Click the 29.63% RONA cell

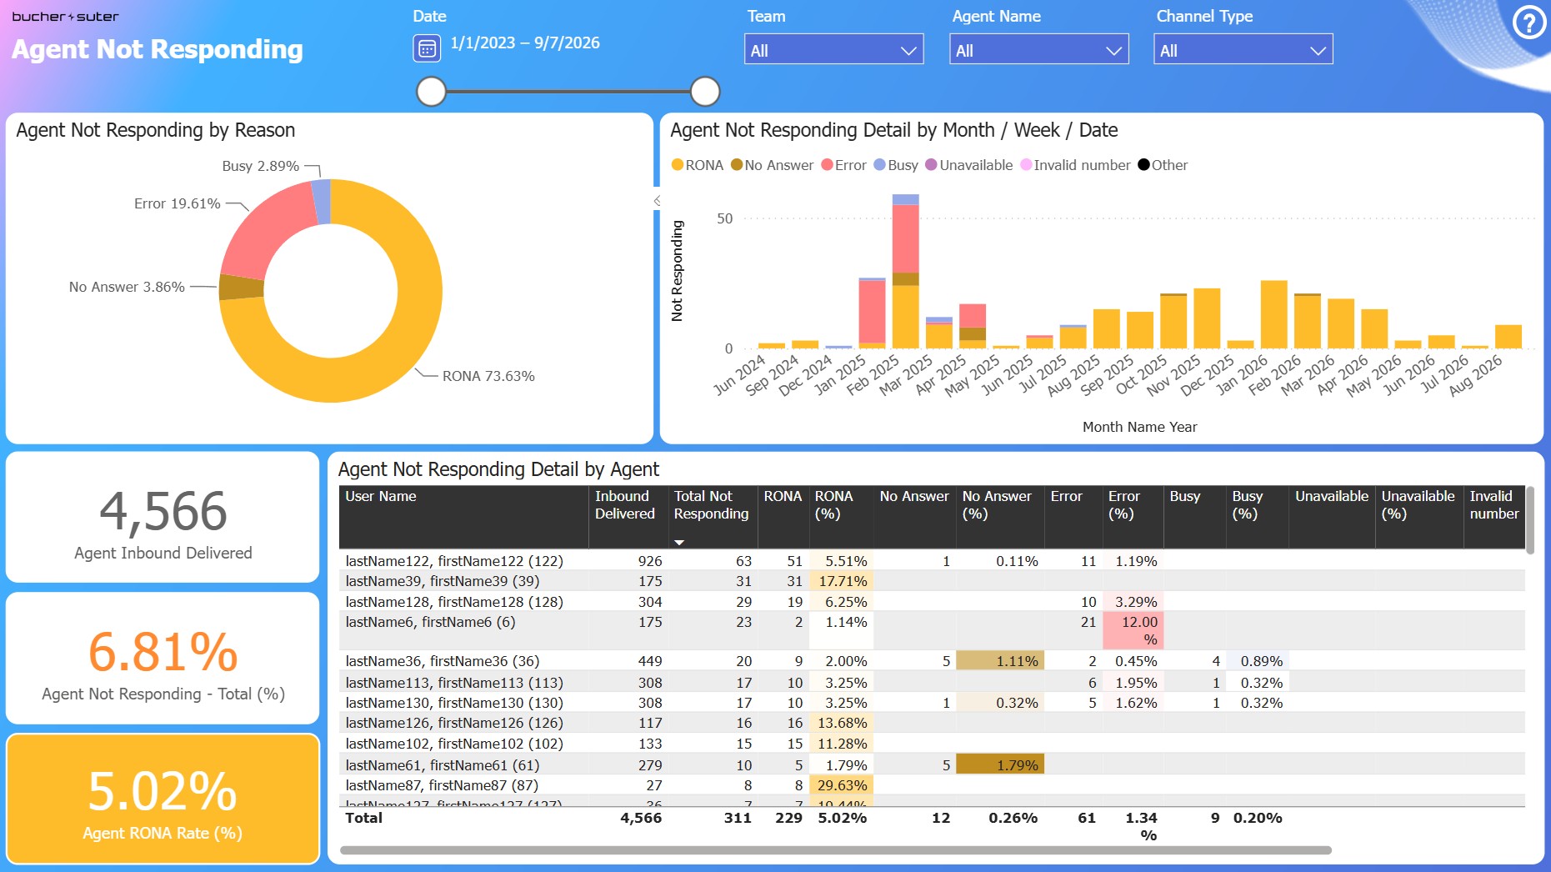click(841, 785)
